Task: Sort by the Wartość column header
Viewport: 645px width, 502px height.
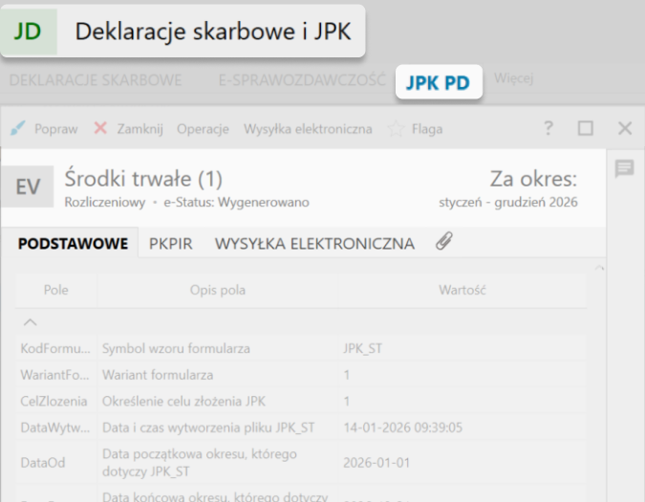Action: [462, 290]
